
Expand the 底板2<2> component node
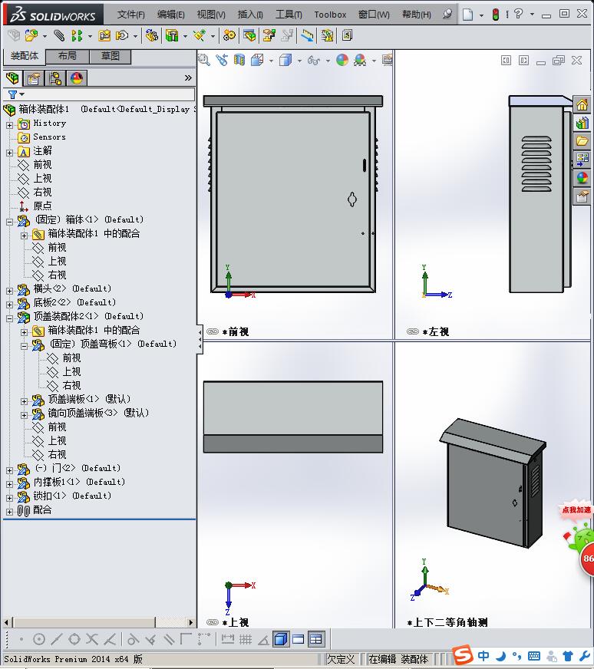(x=9, y=305)
